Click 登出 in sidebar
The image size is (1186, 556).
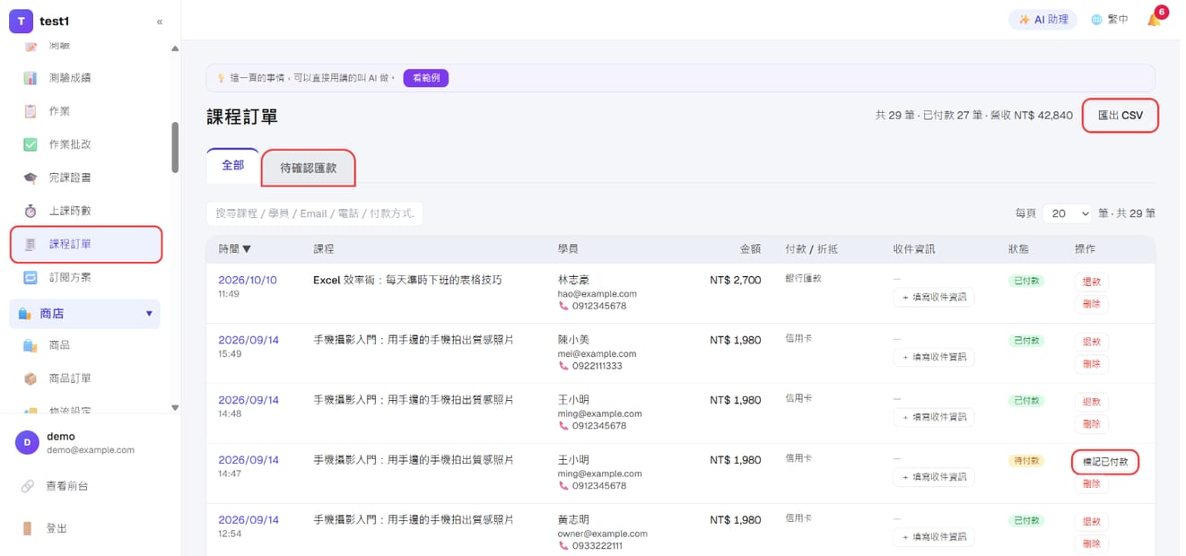(57, 528)
